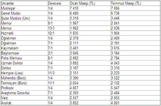Select the Teknisyen (Büro) cell
This screenshot has height=106, width=161.
pos(24,83)
